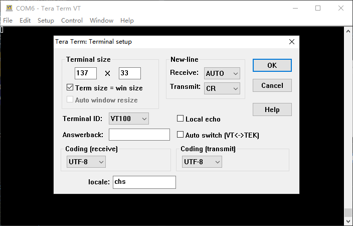Open the Control menu
This screenshot has width=353, height=226.
(x=72, y=21)
